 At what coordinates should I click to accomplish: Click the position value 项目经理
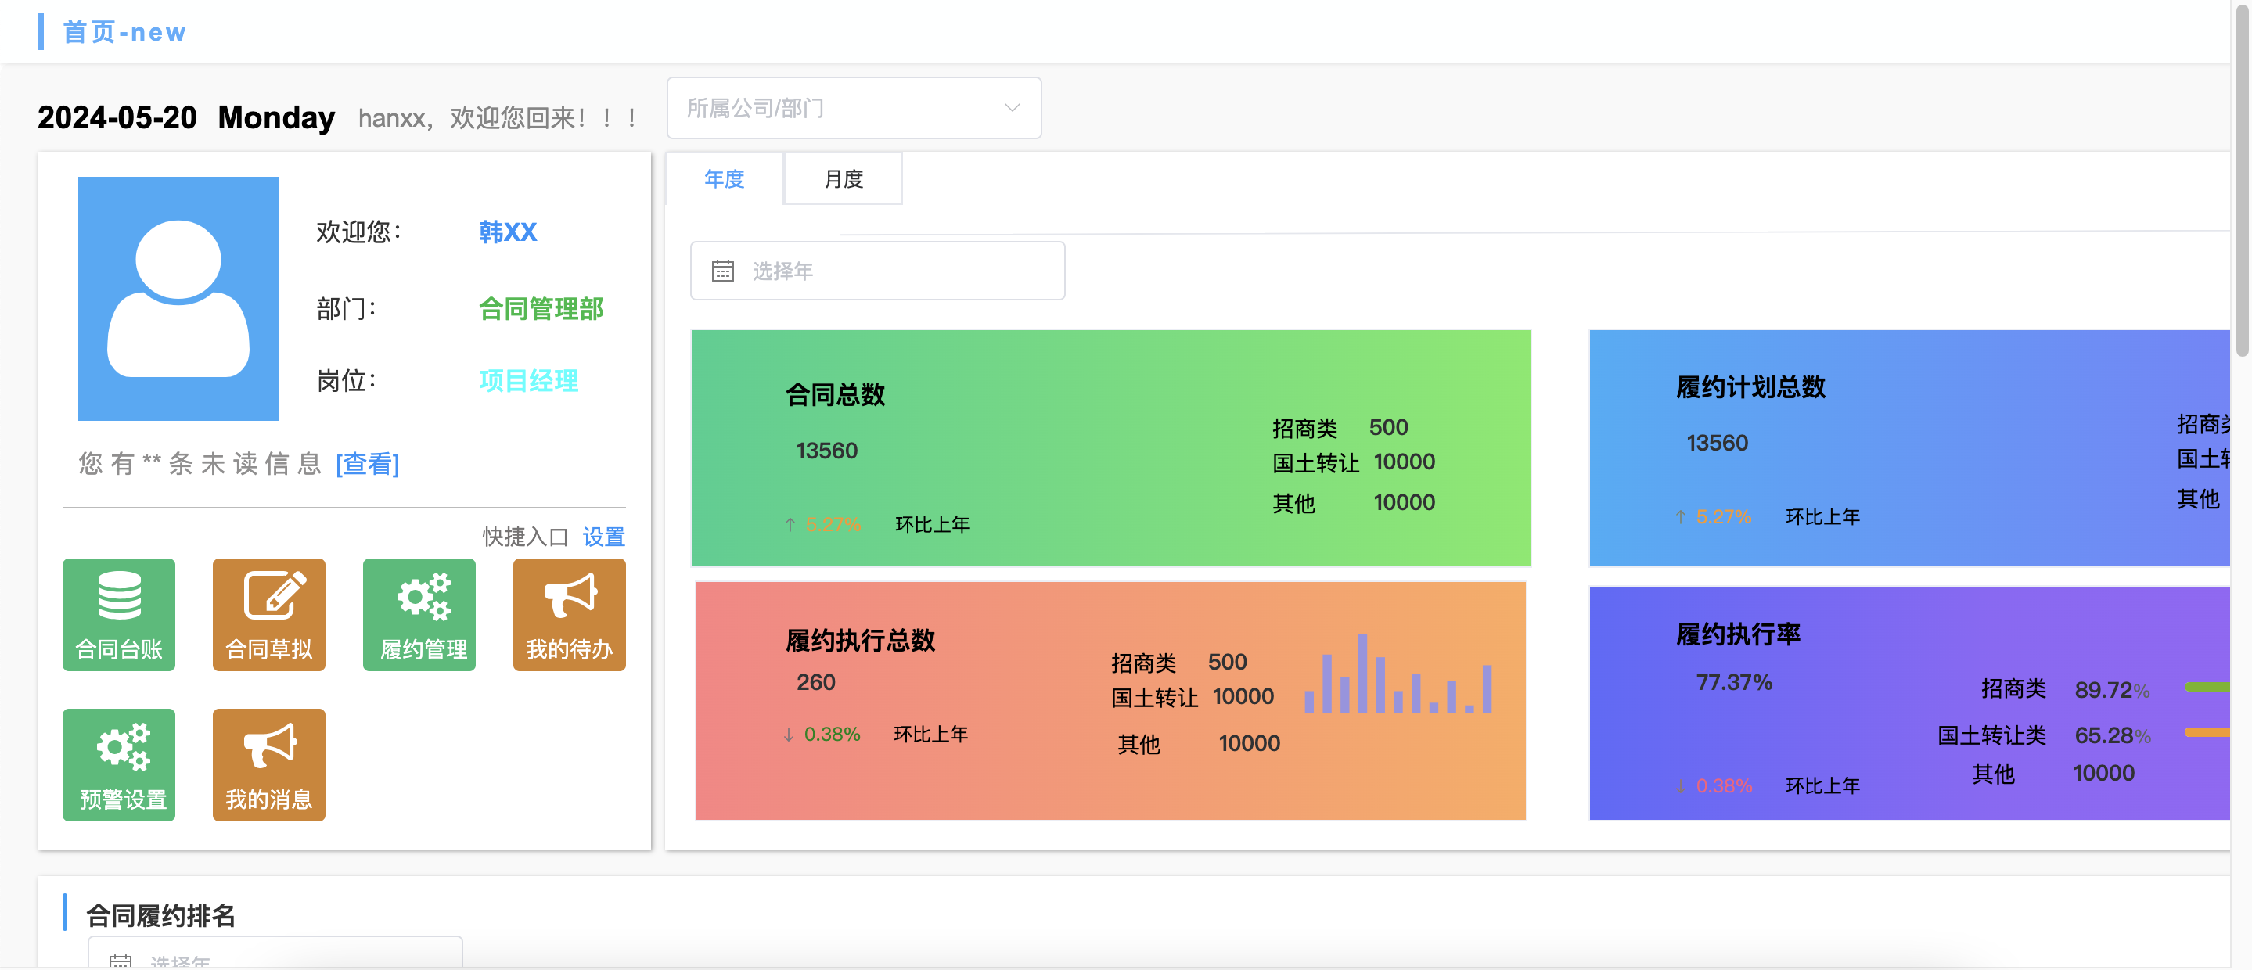click(529, 381)
